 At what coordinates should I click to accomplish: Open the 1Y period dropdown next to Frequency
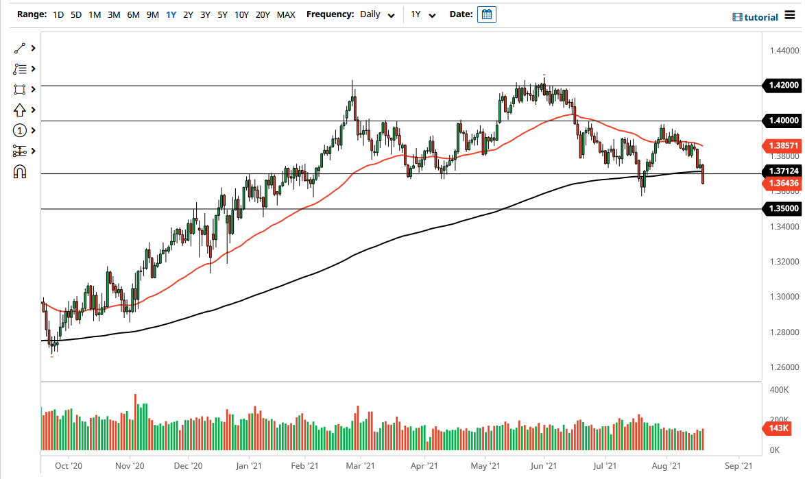[423, 14]
